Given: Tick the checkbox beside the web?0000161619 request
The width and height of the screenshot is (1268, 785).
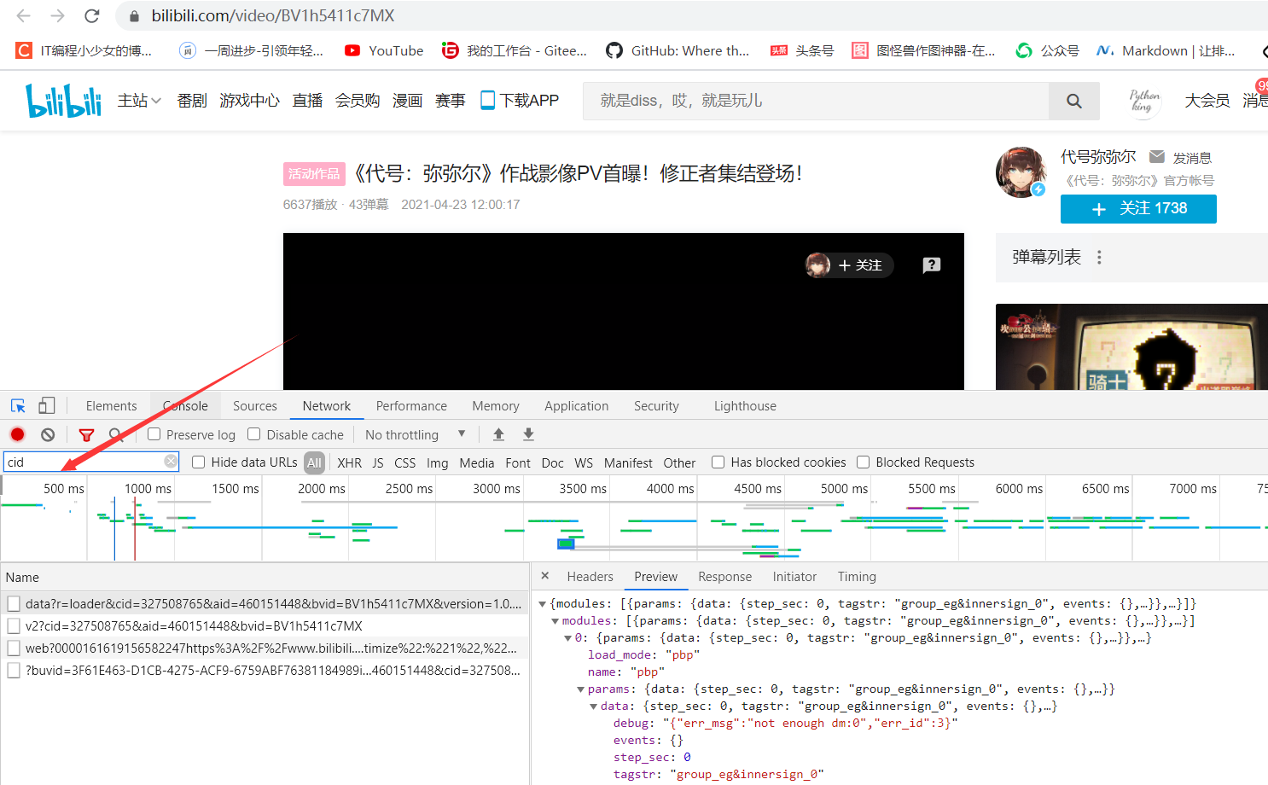Looking at the screenshot, I should click(14, 648).
